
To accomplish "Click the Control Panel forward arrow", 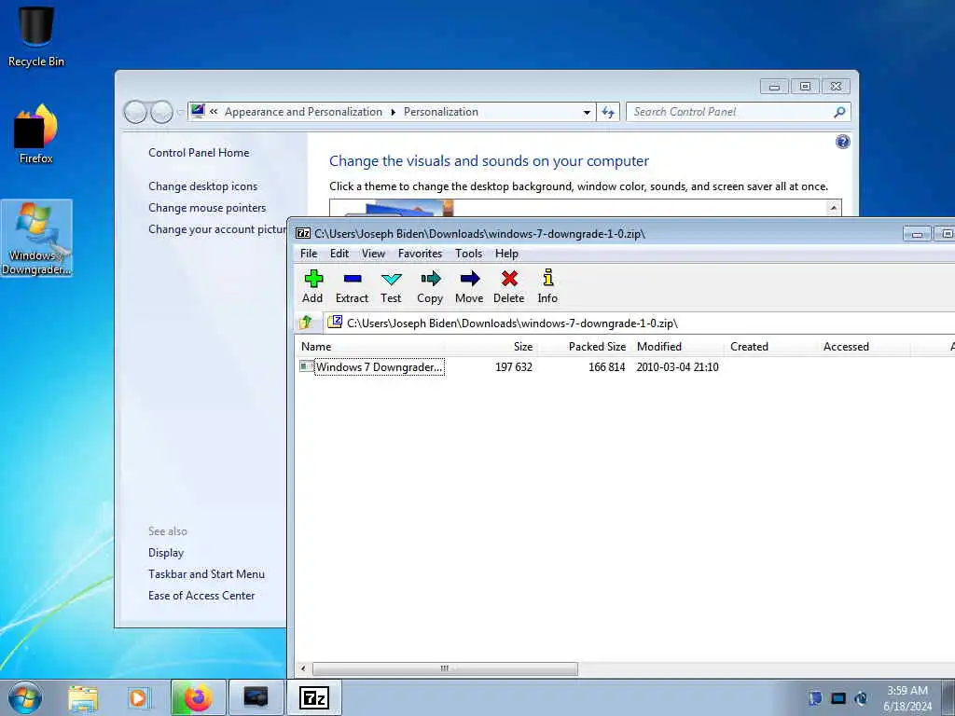I will point(161,112).
